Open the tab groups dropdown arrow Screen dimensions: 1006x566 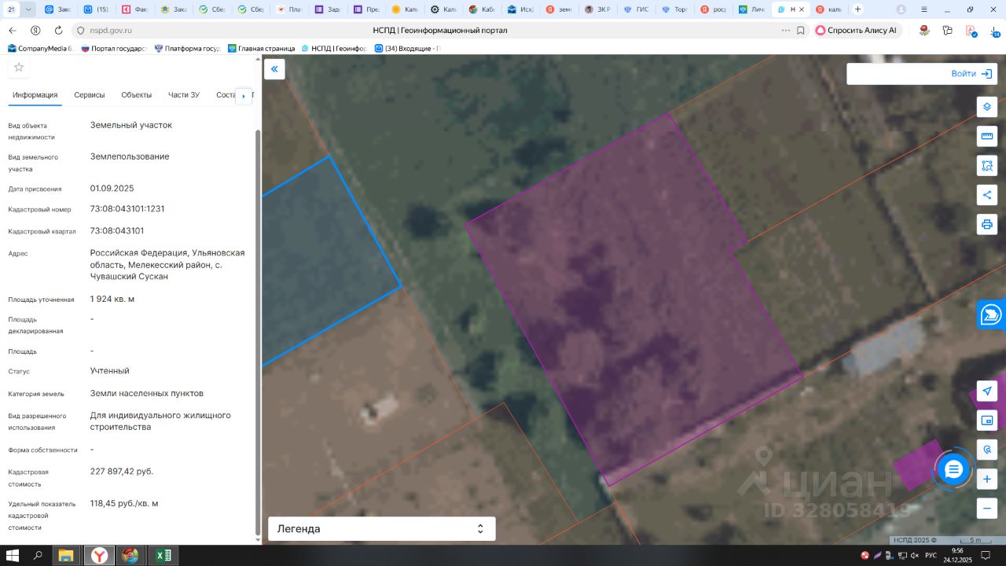[29, 9]
